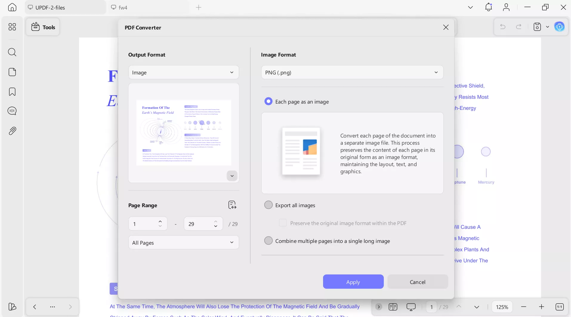
Task: Open the bookmark panel in sidebar
Action: [12, 92]
